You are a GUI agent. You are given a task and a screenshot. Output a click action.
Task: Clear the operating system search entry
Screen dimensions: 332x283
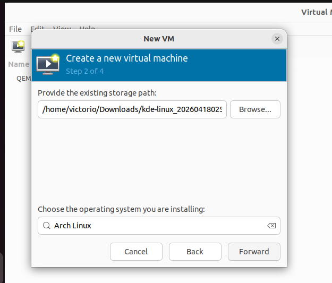pos(271,226)
